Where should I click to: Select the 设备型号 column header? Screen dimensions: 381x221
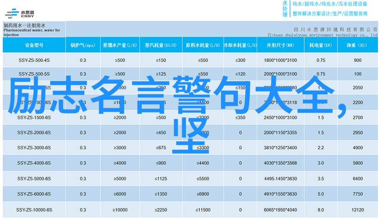(34, 45)
